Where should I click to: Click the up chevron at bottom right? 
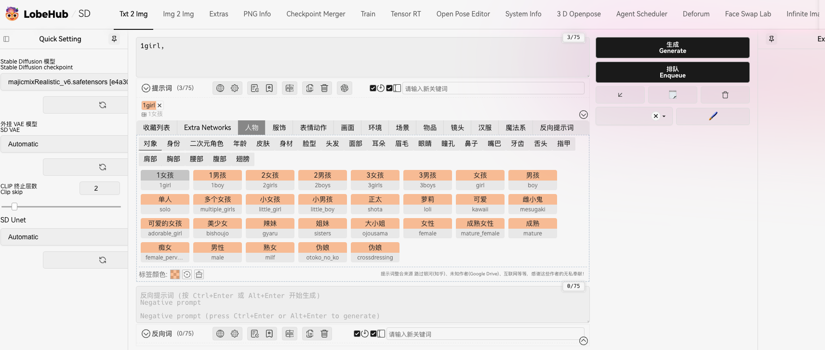click(584, 341)
